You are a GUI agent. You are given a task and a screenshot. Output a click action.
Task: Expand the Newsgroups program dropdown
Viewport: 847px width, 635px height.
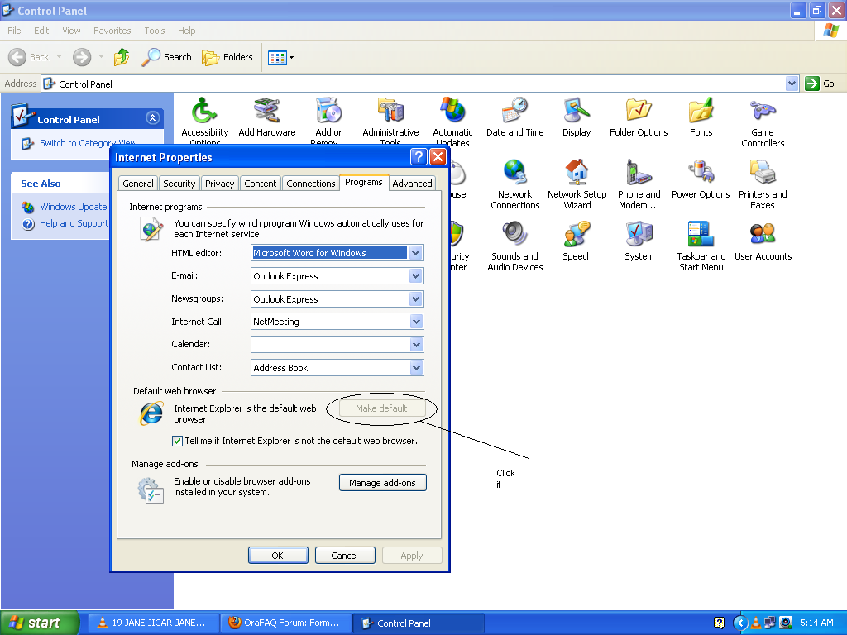tap(415, 299)
